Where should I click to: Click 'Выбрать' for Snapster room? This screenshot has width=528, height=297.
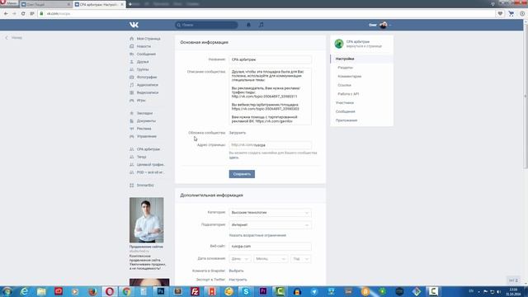(x=236, y=271)
